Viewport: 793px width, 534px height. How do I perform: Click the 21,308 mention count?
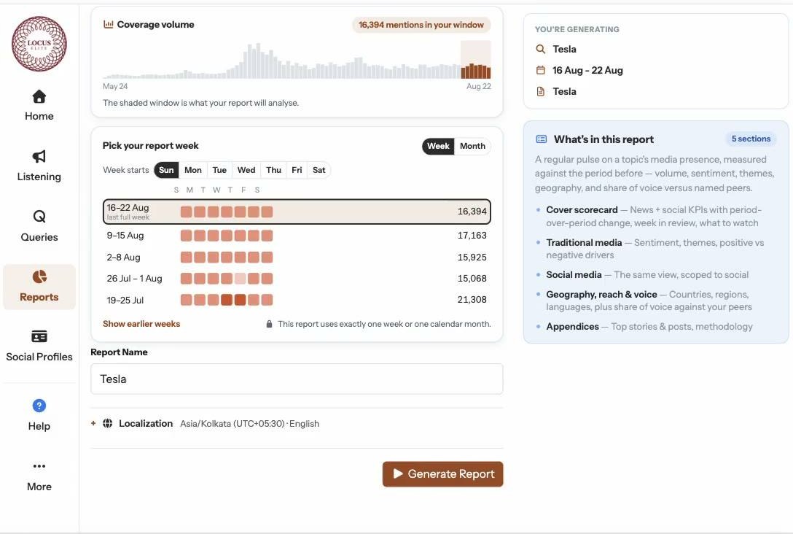point(472,300)
